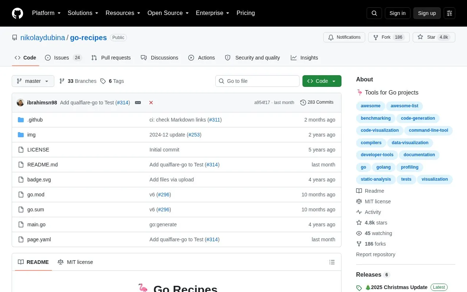Click the go:generate commit message

tap(163, 224)
